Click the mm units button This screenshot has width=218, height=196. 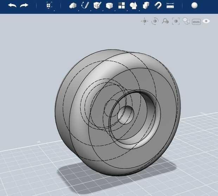(196, 22)
